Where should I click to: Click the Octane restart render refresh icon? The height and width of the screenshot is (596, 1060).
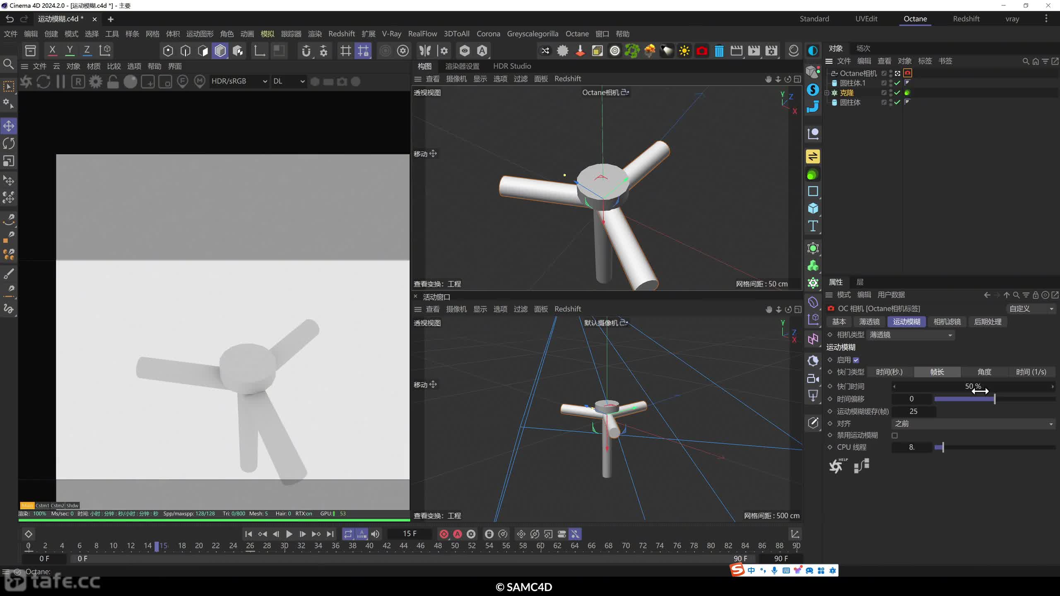click(x=43, y=82)
